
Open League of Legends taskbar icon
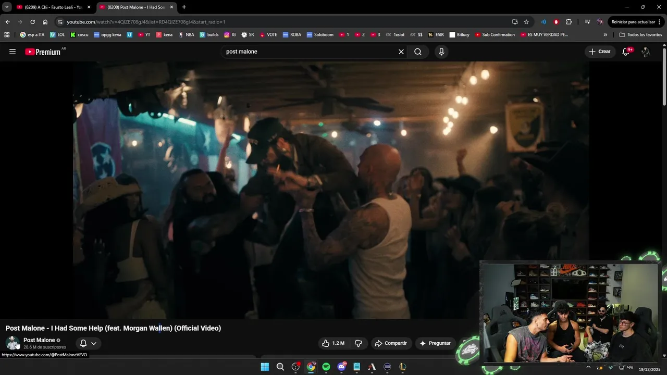[403, 367]
